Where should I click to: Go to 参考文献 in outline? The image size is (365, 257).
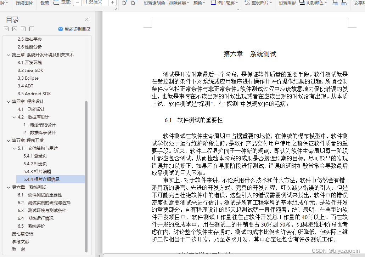(x=21, y=242)
